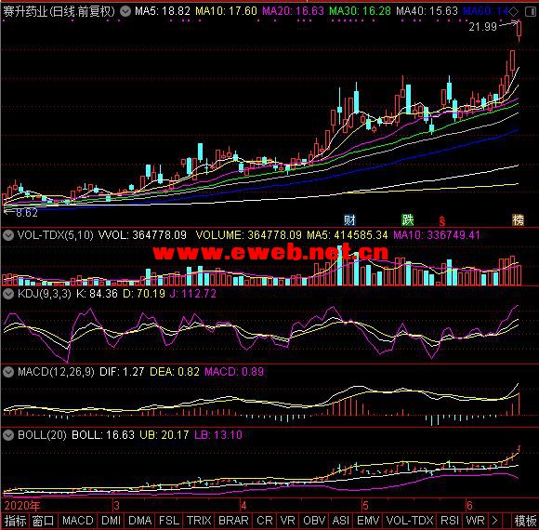The image size is (539, 530).
Task: Select the WR indicator tab
Action: pyautogui.click(x=475, y=521)
